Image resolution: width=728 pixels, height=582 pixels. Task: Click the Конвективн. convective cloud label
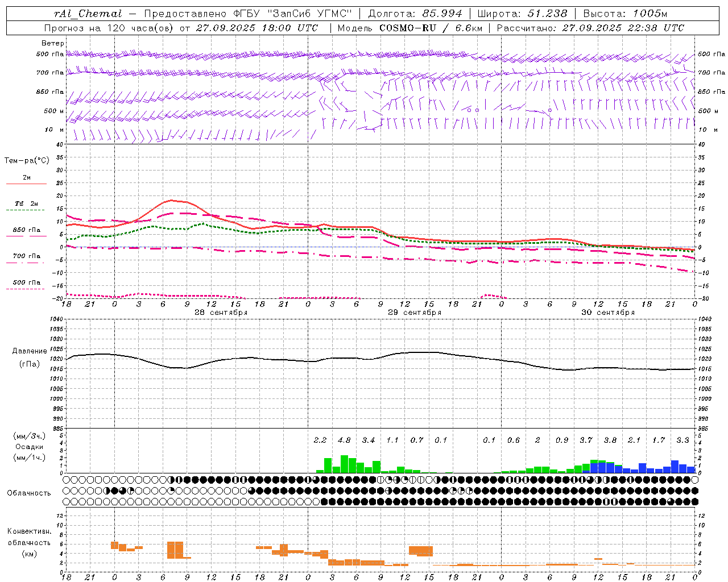[x=29, y=531]
